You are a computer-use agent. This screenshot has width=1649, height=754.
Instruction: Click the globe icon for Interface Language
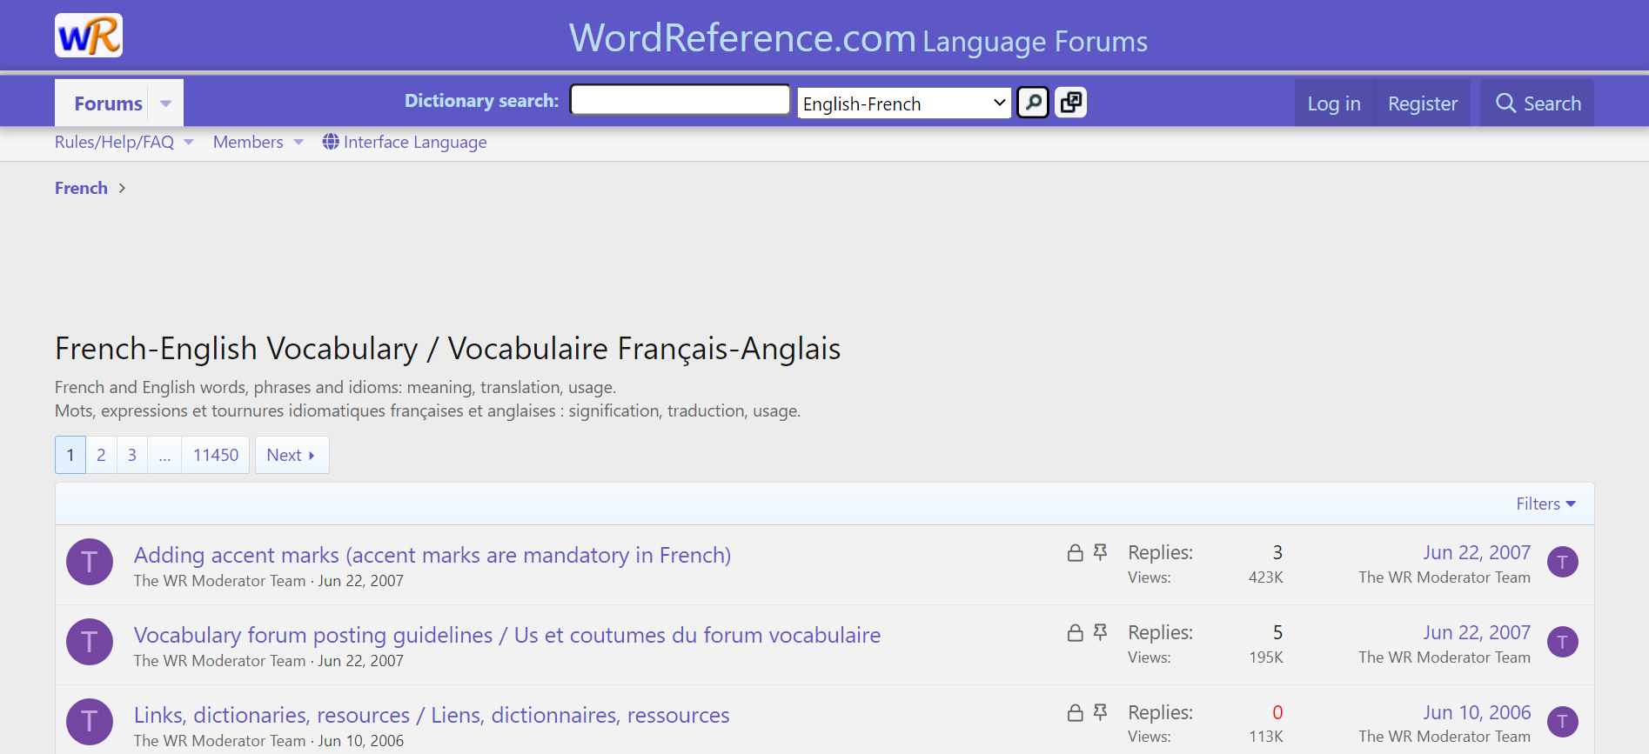[331, 142]
